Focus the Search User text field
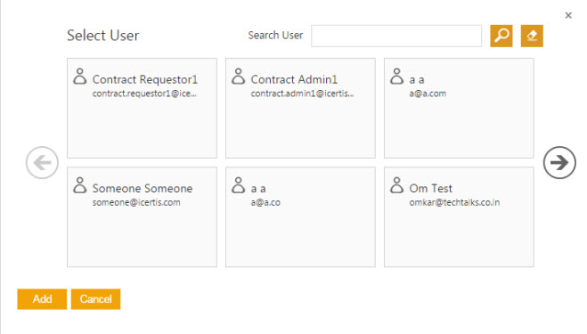The image size is (587, 334). pyautogui.click(x=396, y=36)
